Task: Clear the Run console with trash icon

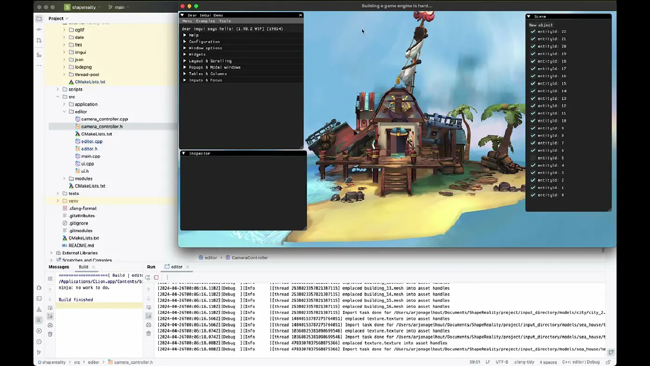Action: pos(149,333)
